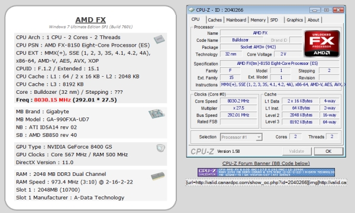Open the Memory tab
Image resolution: width=355 pixels, height=213 pixels.
click(x=258, y=20)
